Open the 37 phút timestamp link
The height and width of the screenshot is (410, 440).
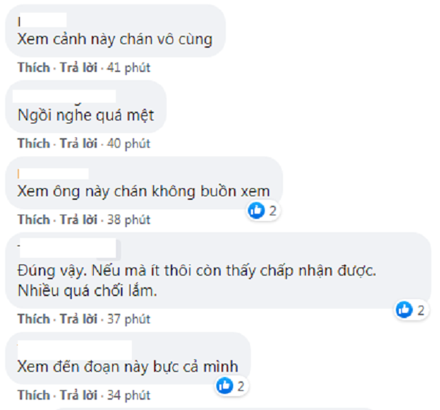click(130, 319)
